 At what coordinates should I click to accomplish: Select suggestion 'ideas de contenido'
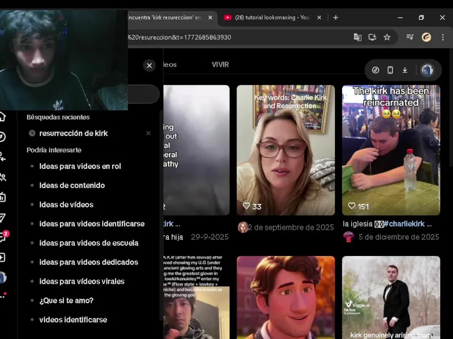(x=72, y=186)
